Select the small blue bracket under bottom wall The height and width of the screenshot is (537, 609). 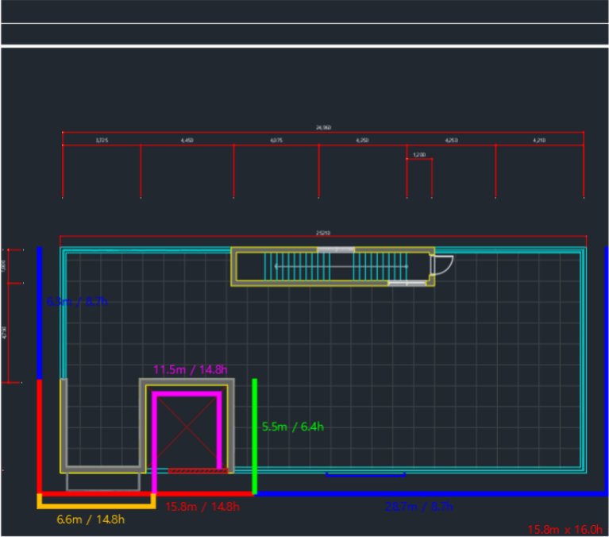point(366,474)
